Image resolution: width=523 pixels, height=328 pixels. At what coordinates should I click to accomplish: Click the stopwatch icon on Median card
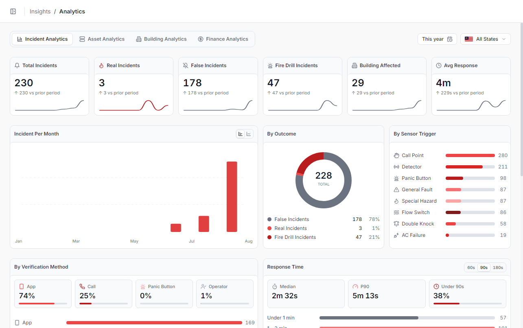pos(275,286)
